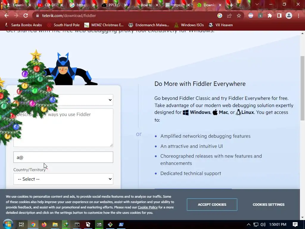View site information via the lock icon
305x229 pixels.
click(x=38, y=16)
